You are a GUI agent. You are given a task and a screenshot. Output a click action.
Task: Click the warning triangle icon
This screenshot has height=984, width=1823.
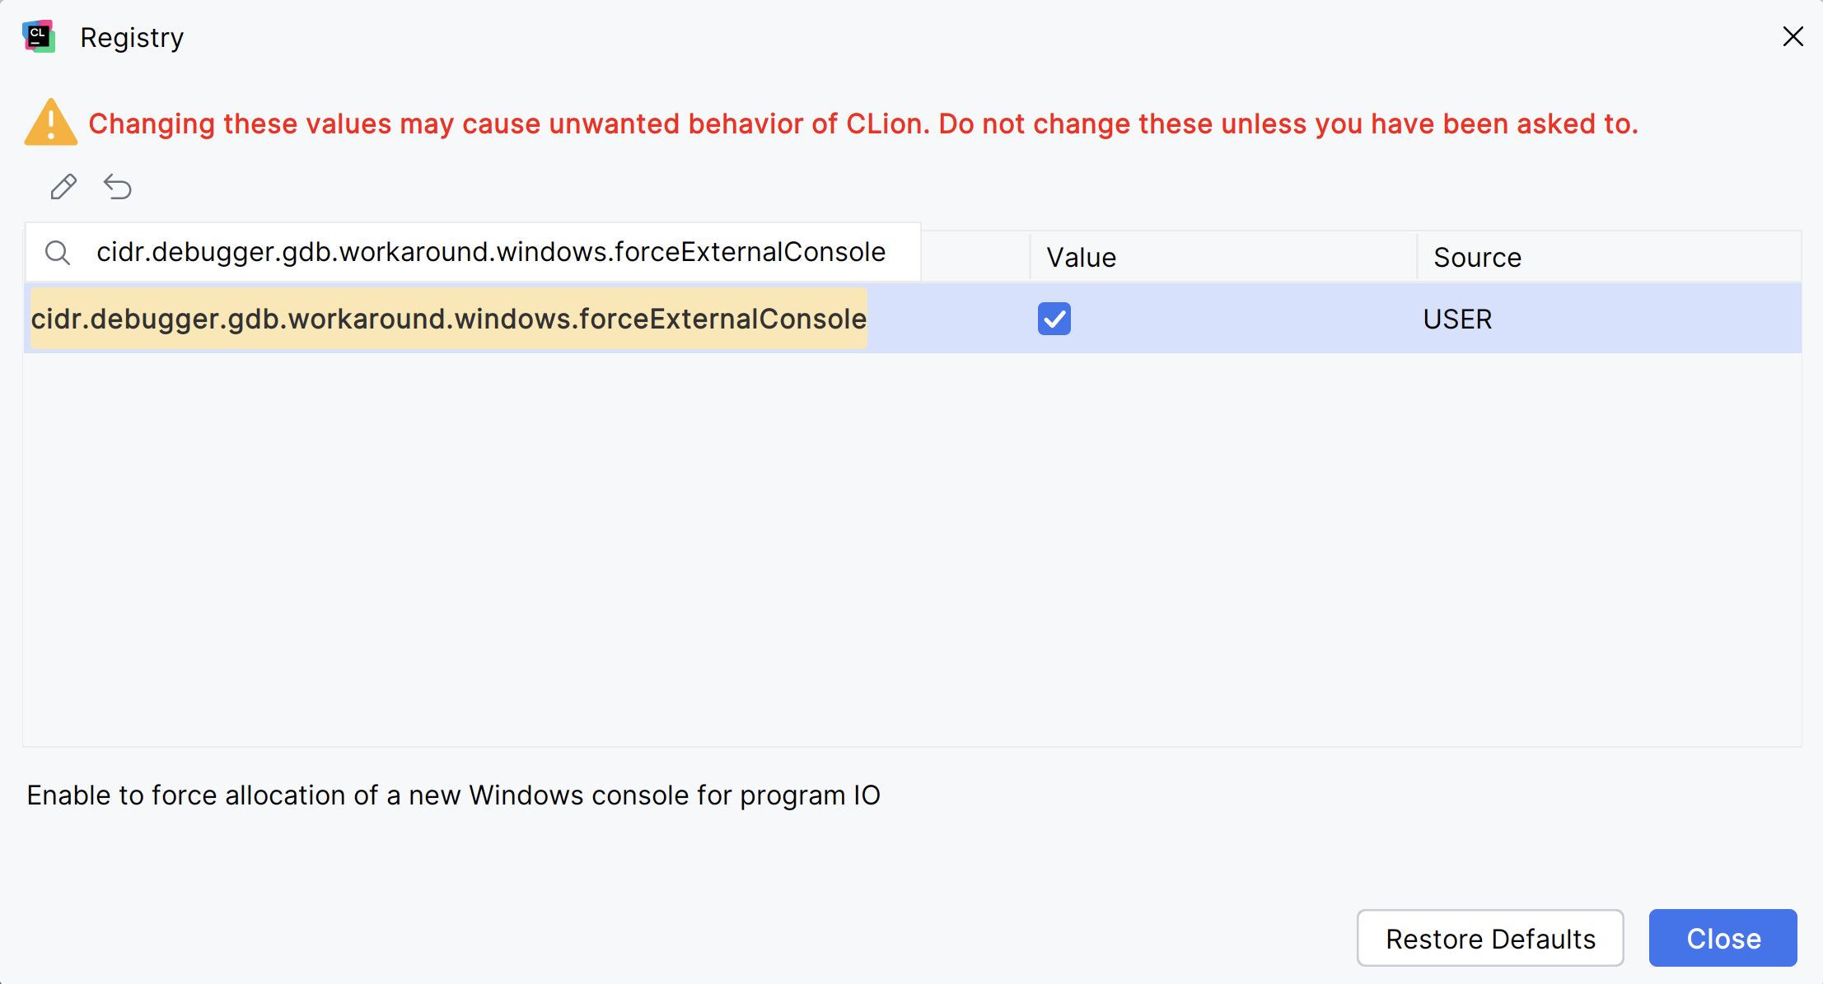click(51, 124)
